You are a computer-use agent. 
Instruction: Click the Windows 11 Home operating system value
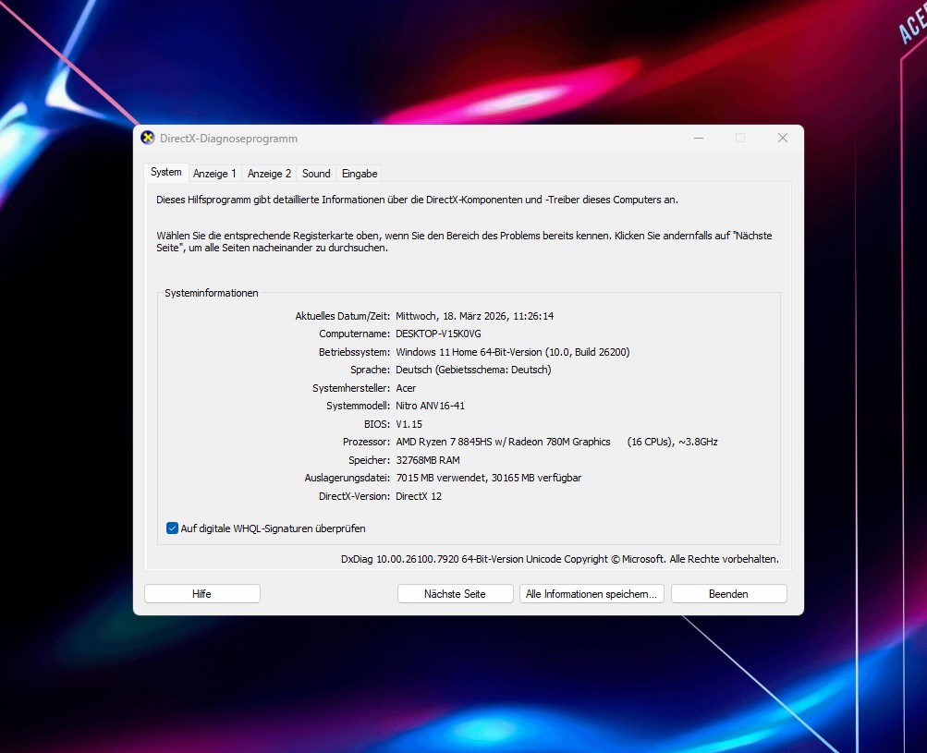(512, 352)
